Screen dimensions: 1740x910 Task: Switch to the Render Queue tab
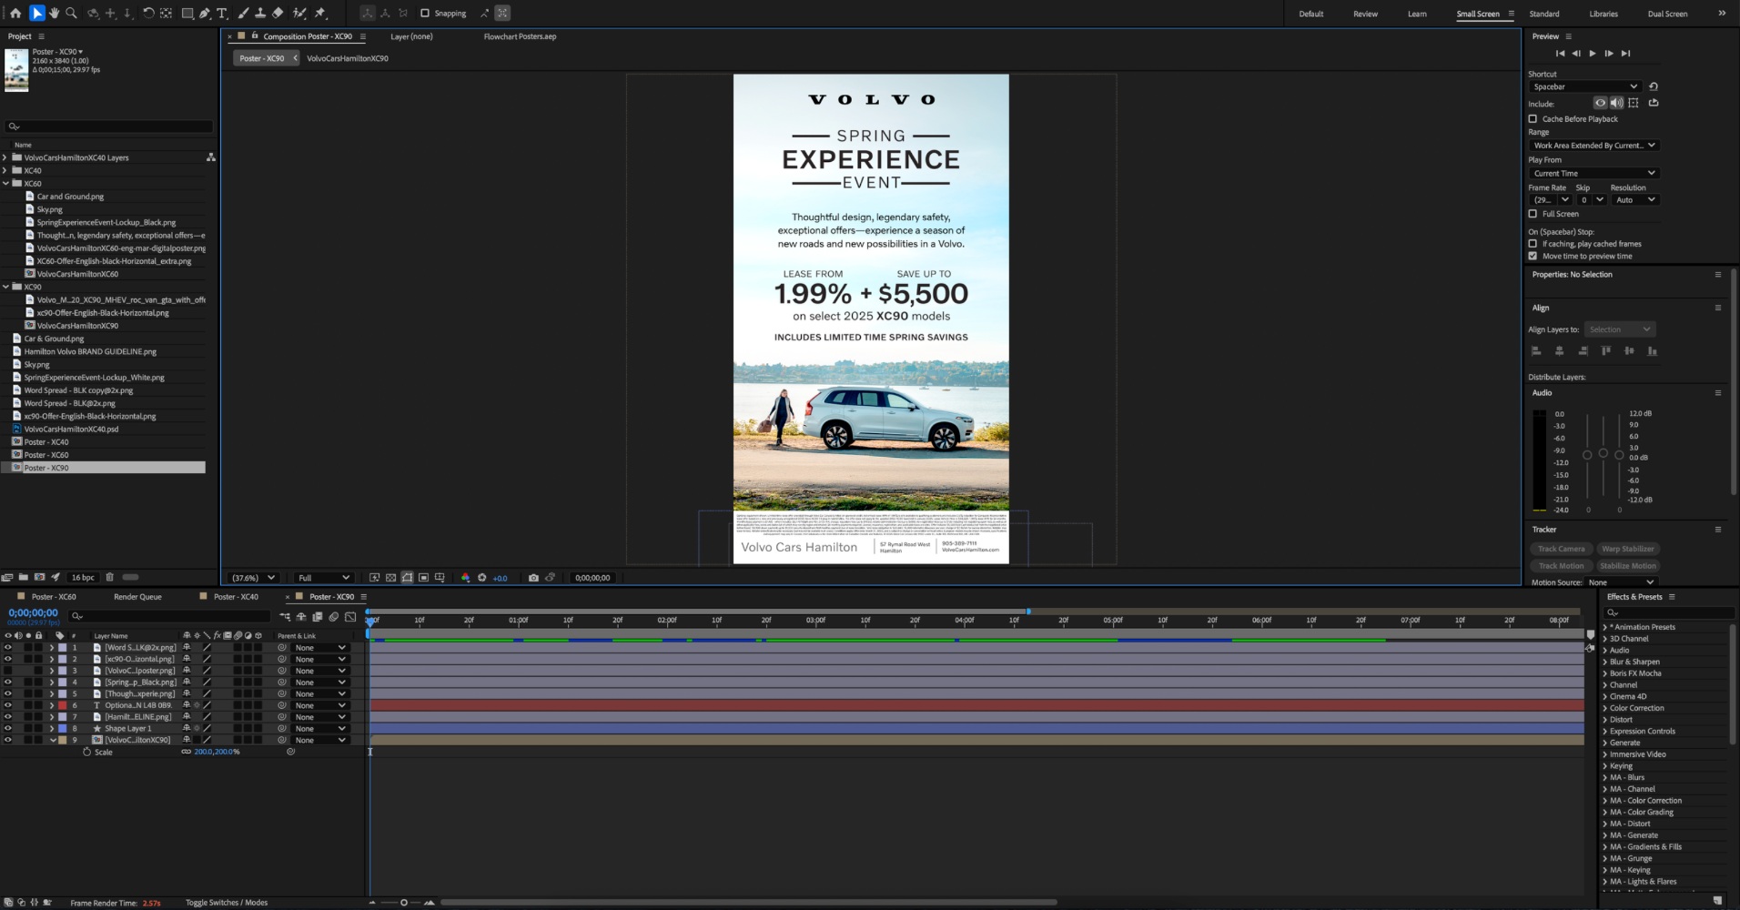click(137, 597)
